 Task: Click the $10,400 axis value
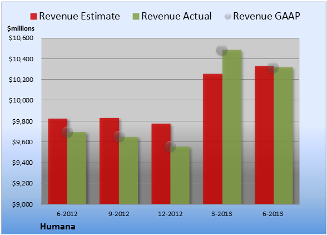21,59
